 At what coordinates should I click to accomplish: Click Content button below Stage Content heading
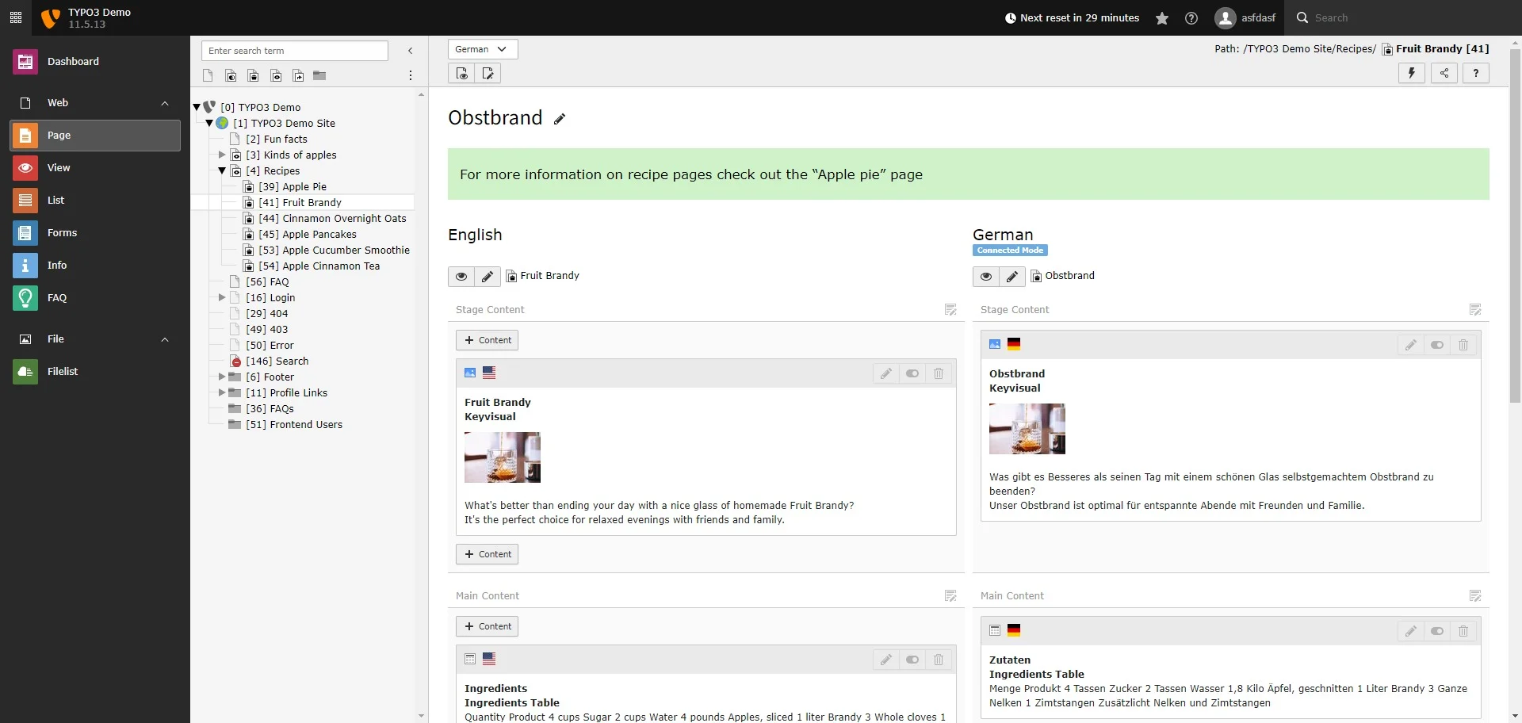487,340
